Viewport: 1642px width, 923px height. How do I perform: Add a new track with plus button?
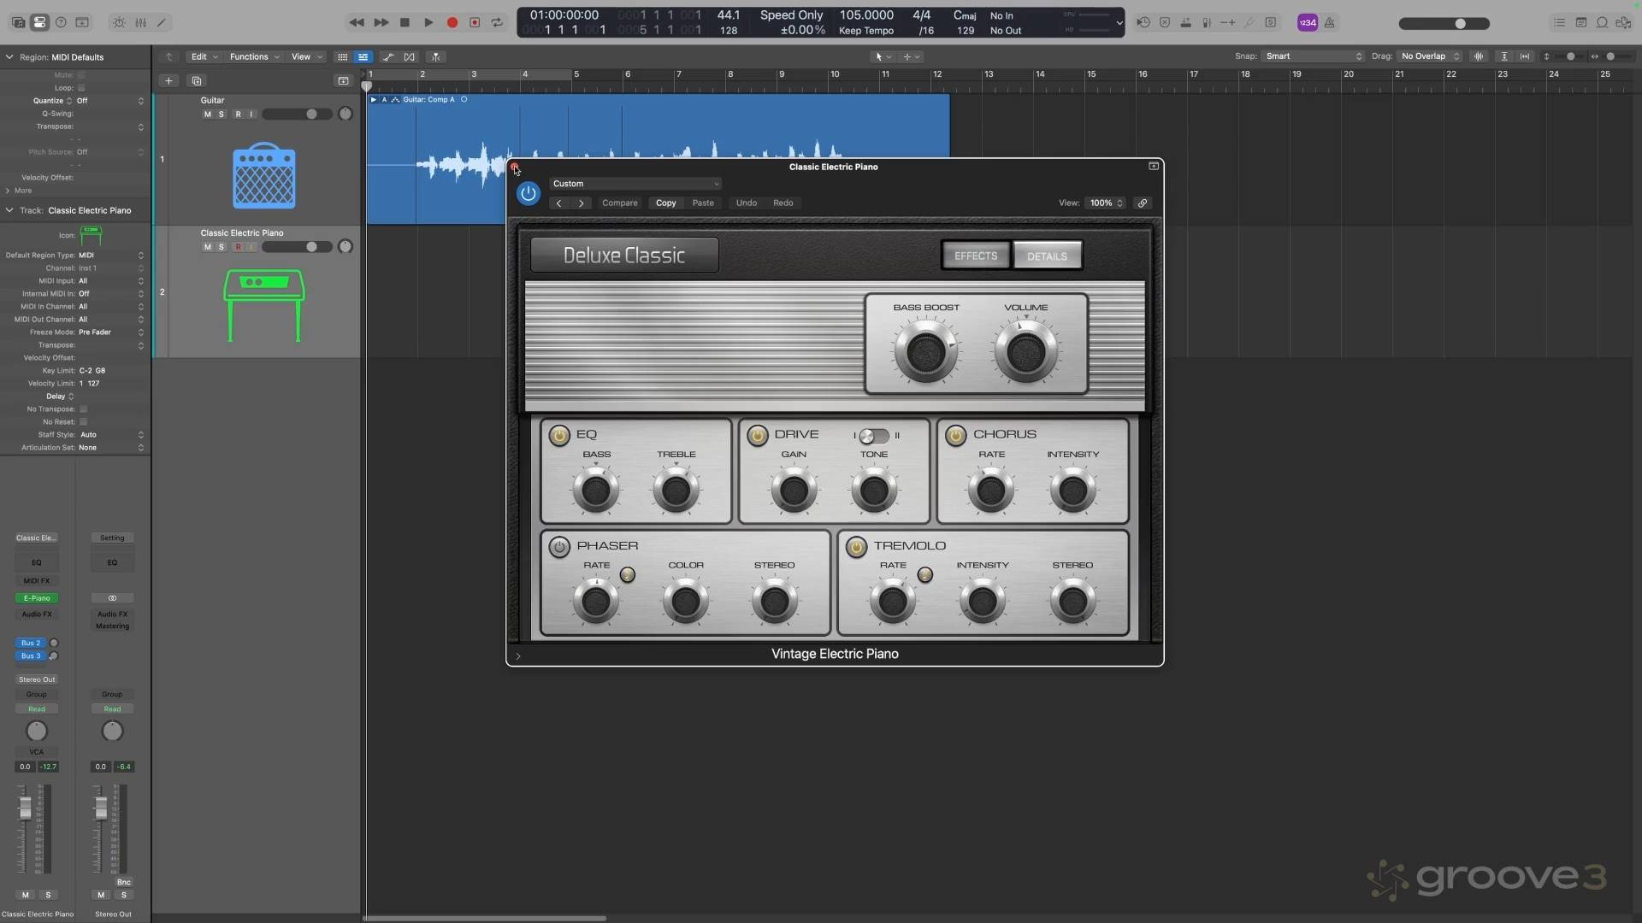[x=168, y=80]
